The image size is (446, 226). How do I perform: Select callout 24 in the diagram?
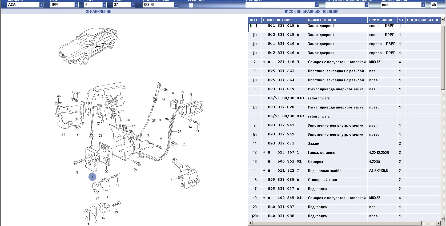click(136, 170)
